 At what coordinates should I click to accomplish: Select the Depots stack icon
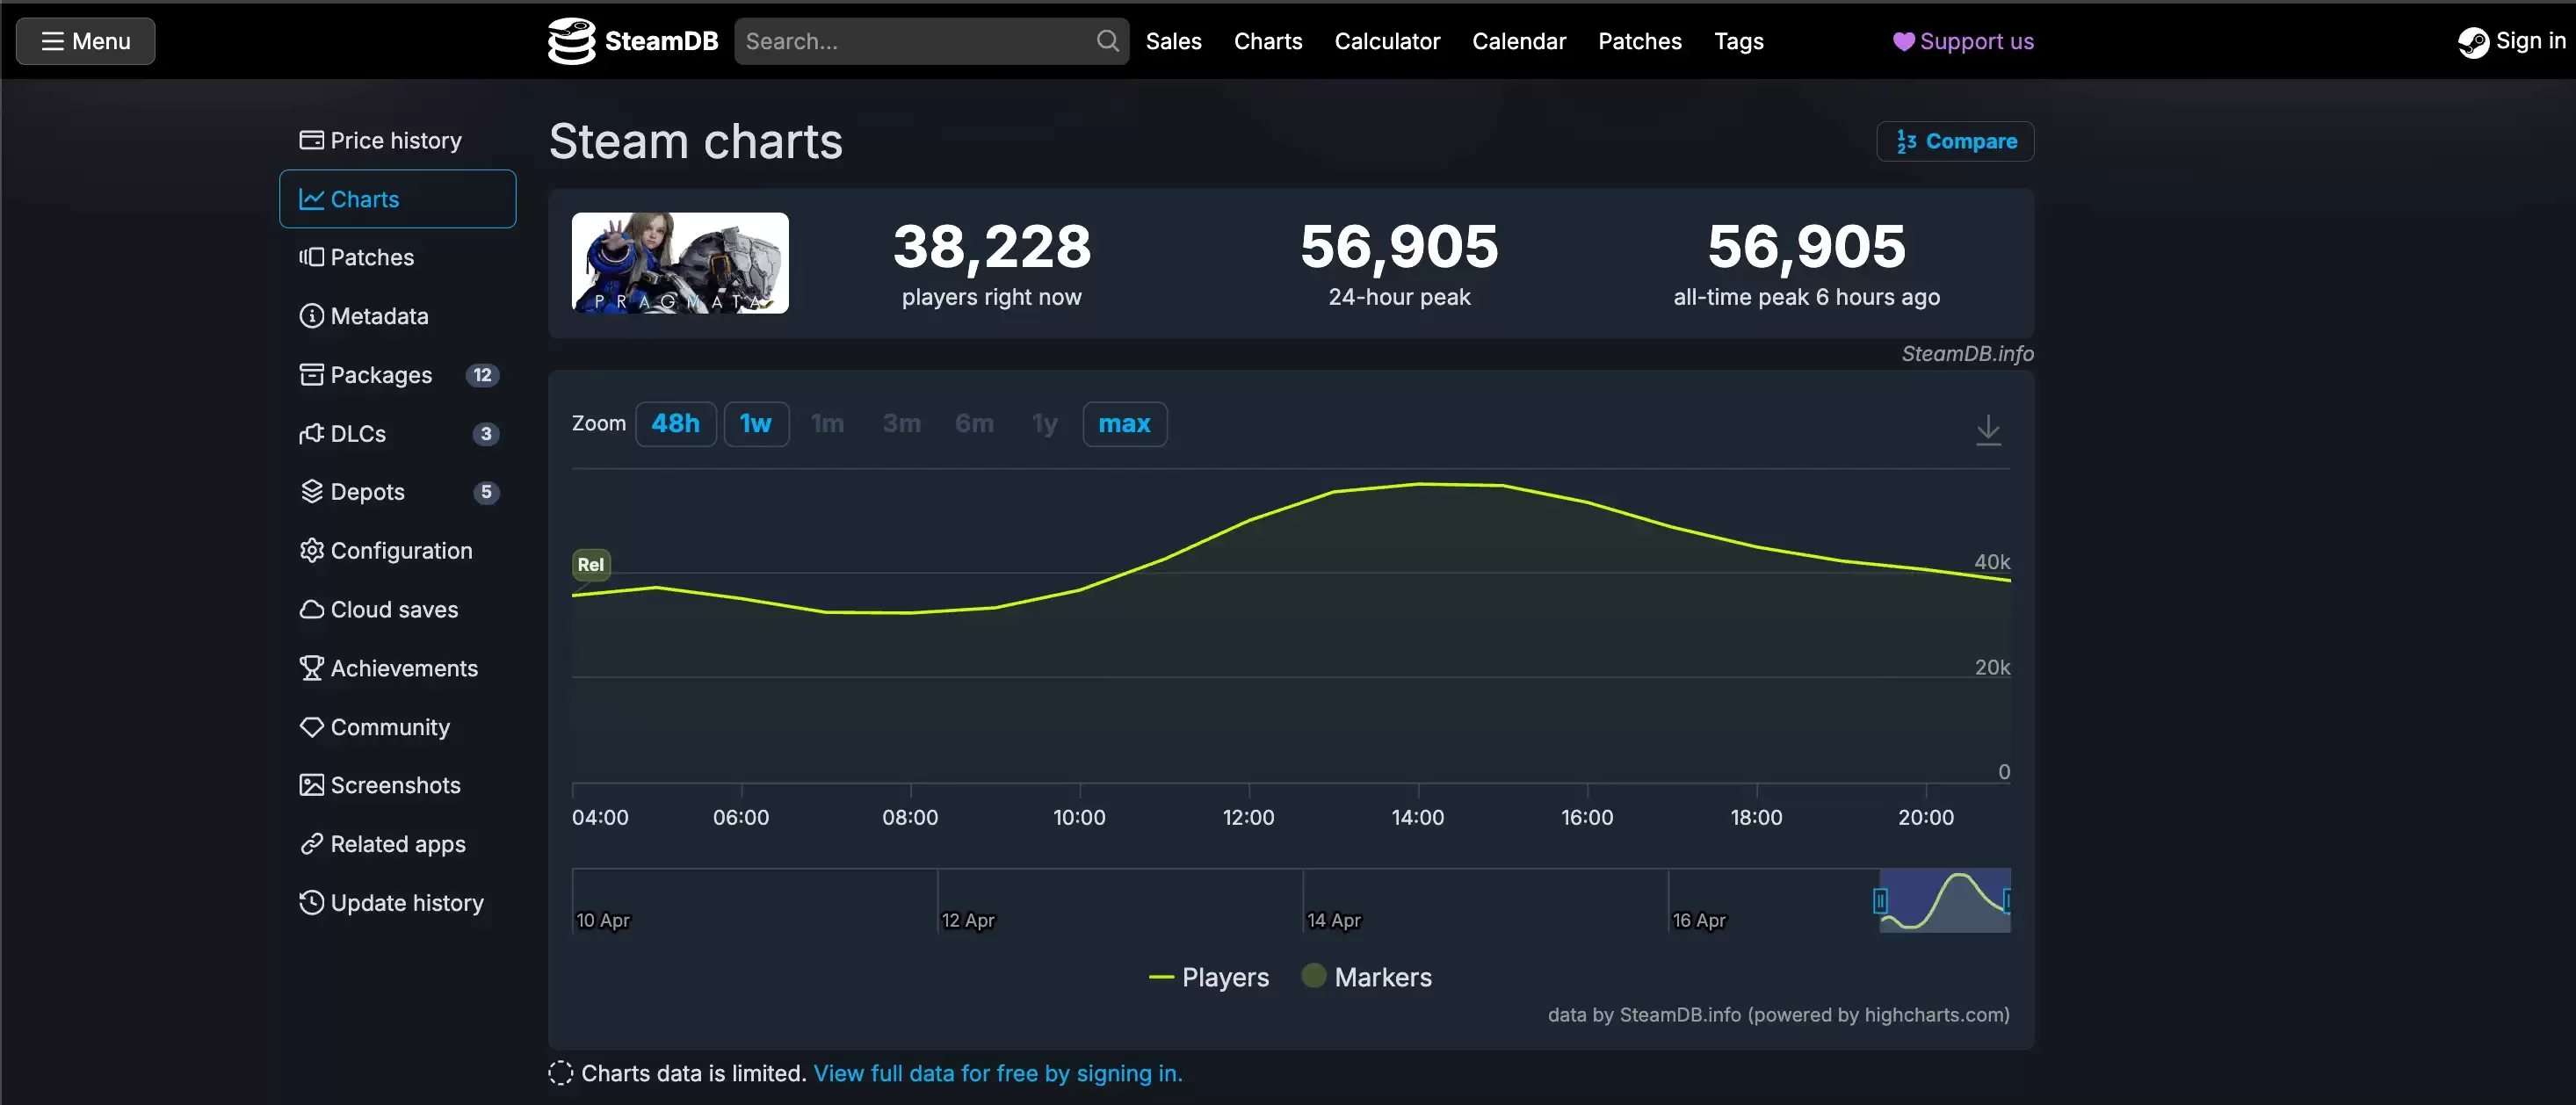311,491
